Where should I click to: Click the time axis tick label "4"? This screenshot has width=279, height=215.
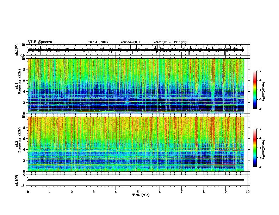coord(116,192)
